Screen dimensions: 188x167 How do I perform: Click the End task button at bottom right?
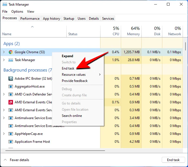pyautogui.click(x=173, y=160)
